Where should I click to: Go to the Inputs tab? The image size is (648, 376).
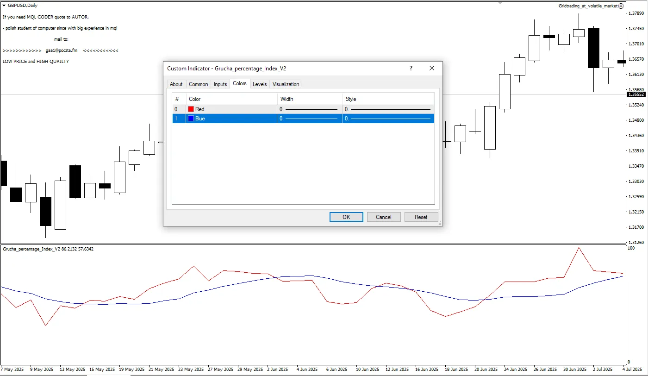point(220,84)
